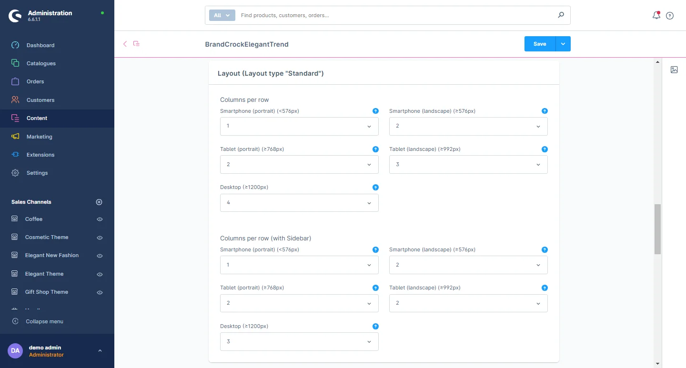Collapse the sidebar menu
Viewport: 686px width, 368px height.
point(44,321)
